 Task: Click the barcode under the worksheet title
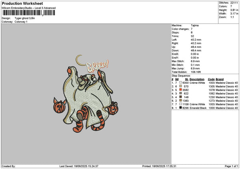coord(29,13)
